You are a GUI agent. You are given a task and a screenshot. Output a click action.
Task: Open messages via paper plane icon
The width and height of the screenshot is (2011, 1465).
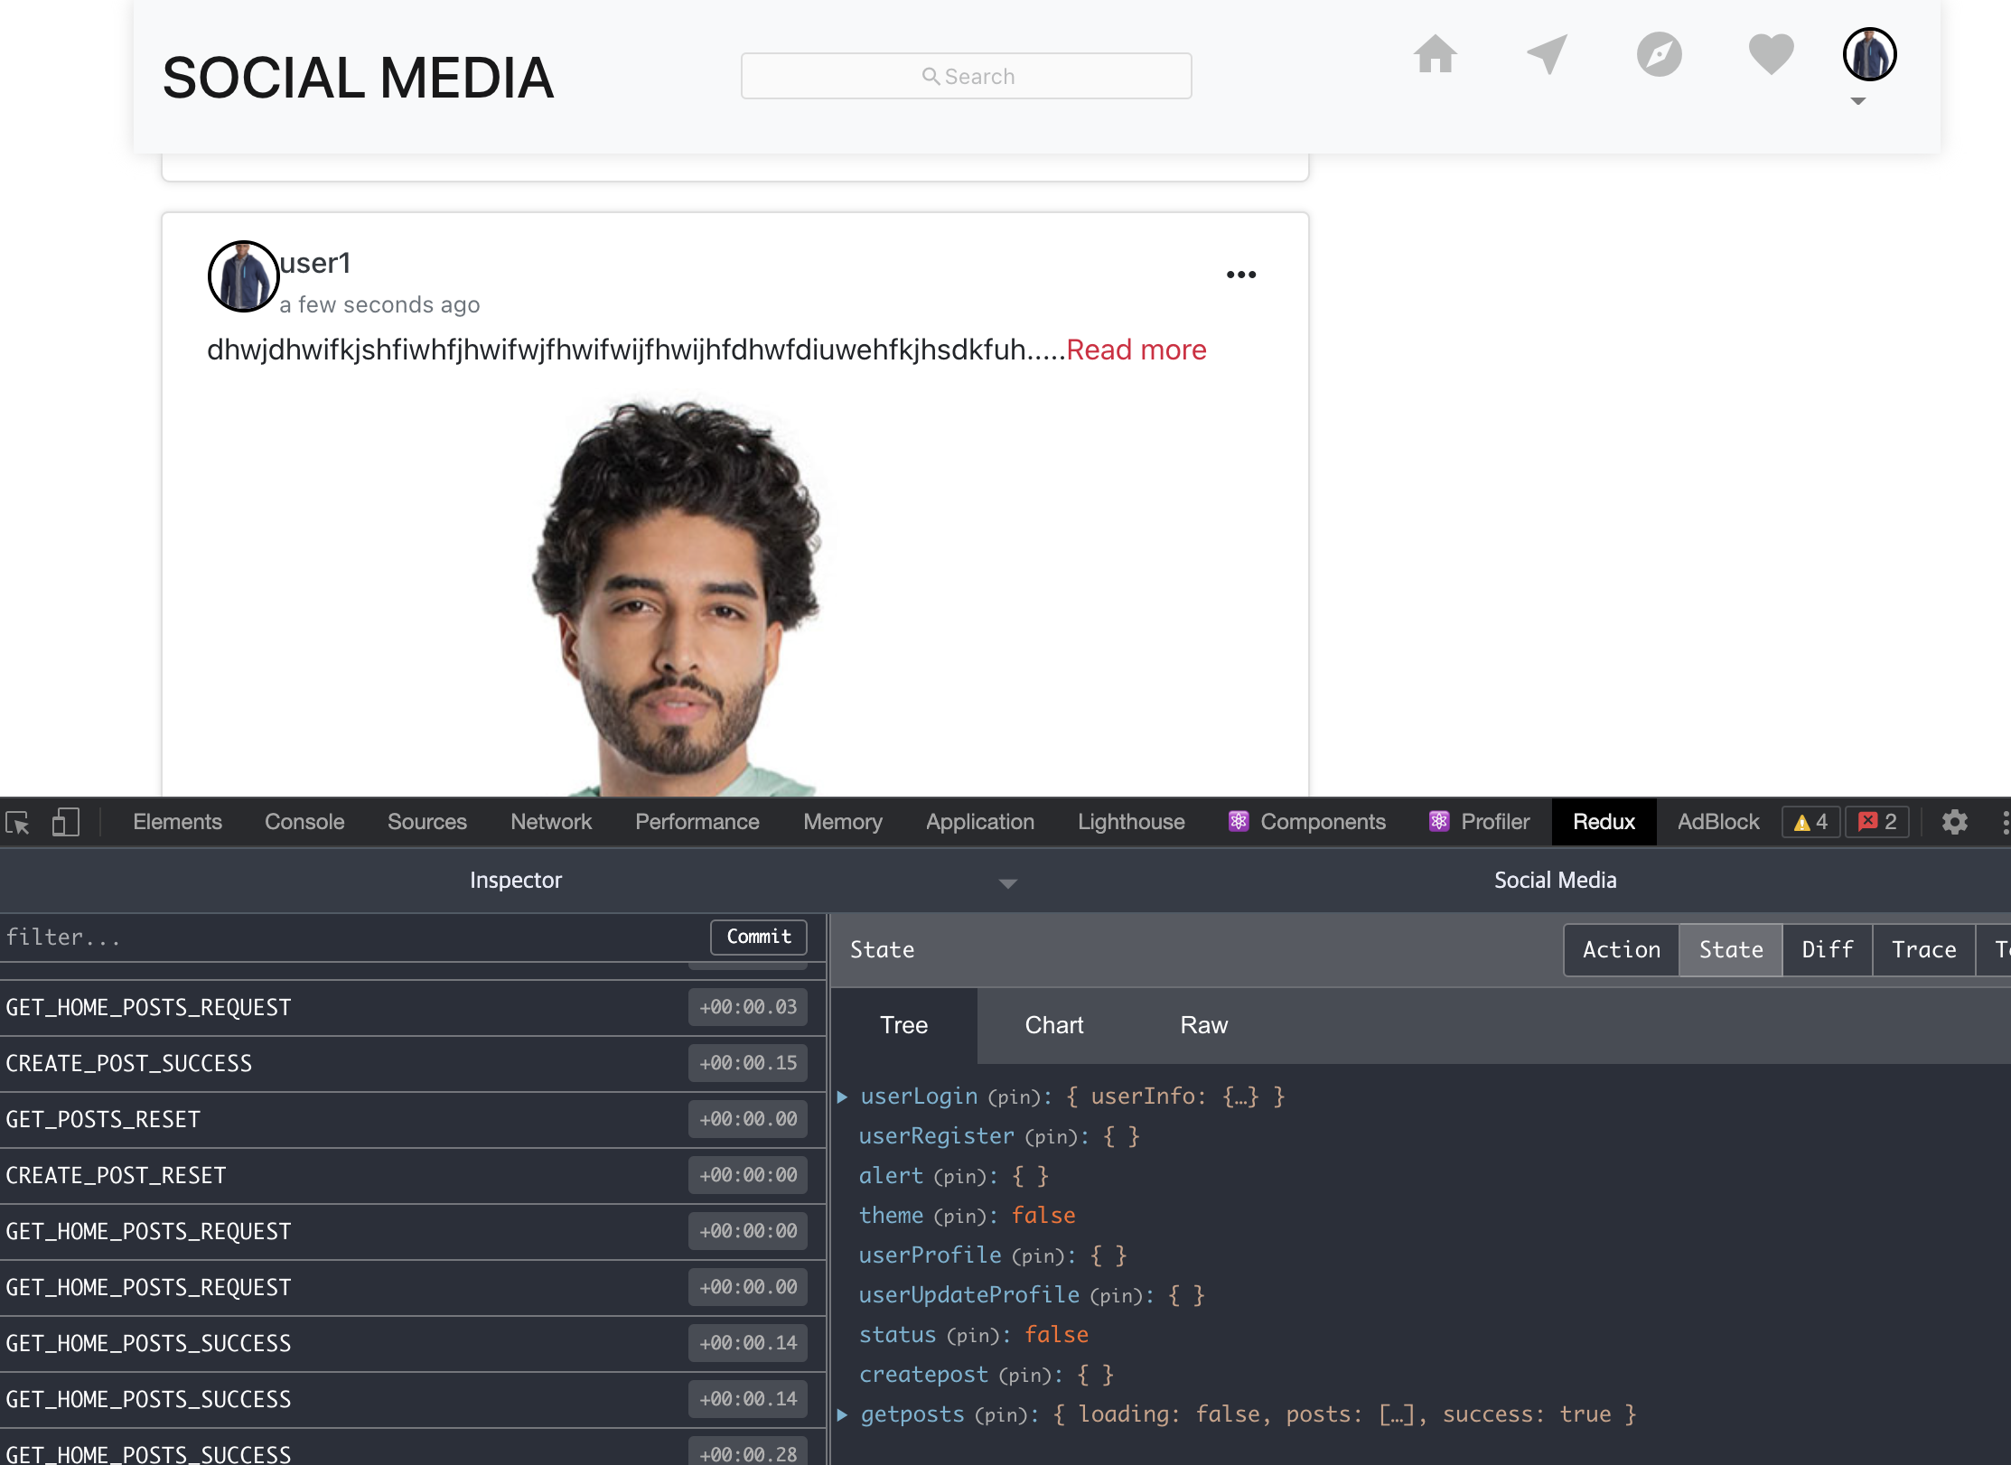coord(1548,54)
